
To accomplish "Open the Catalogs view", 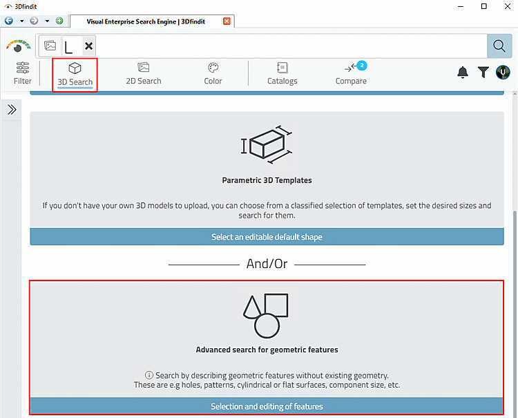I will coord(282,74).
